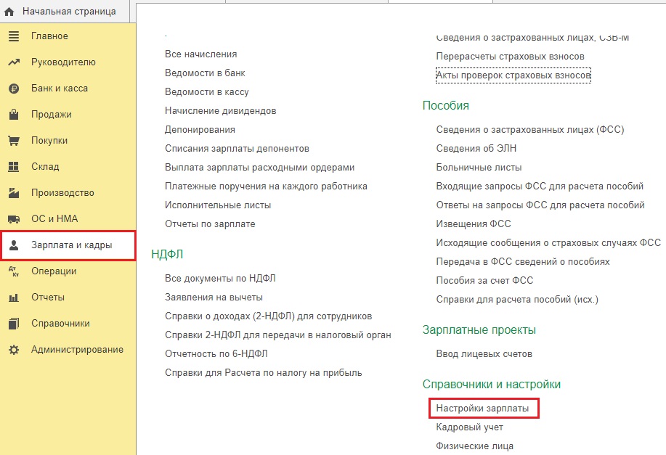
Task: Open Сведения о застрахованных лицах (ФСС)
Action: point(530,130)
